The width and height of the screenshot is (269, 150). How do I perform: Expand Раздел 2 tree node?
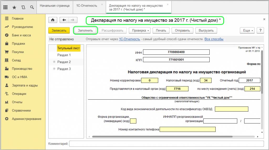(54, 62)
